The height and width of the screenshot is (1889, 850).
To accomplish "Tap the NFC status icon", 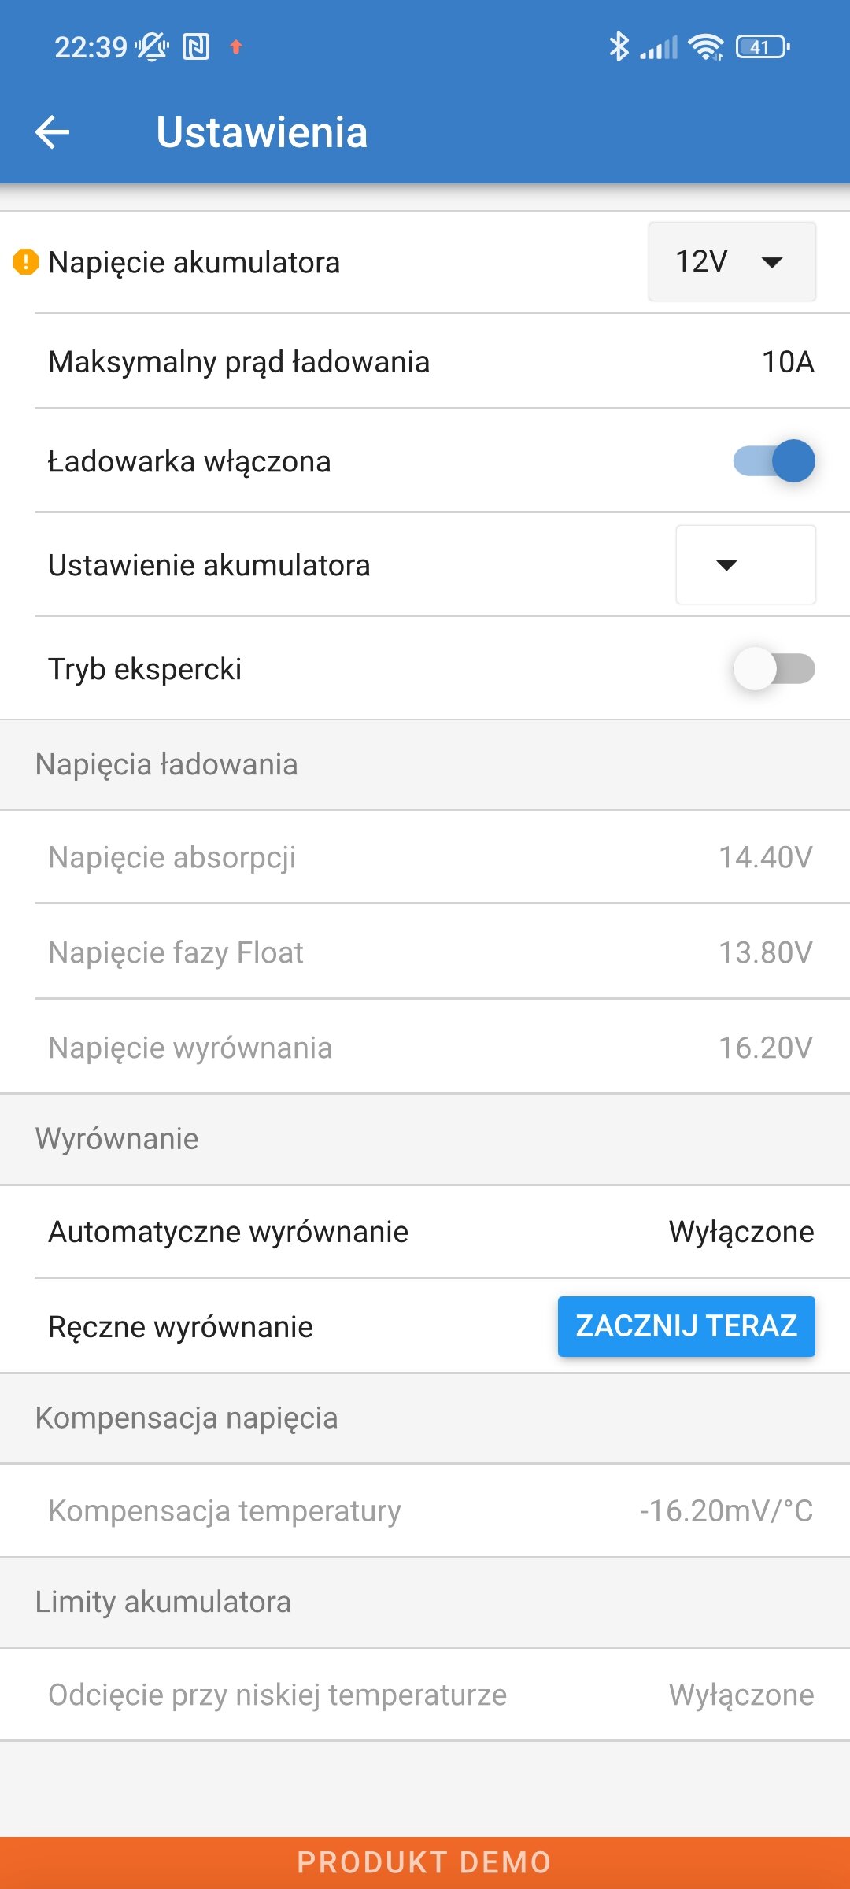I will [x=196, y=47].
